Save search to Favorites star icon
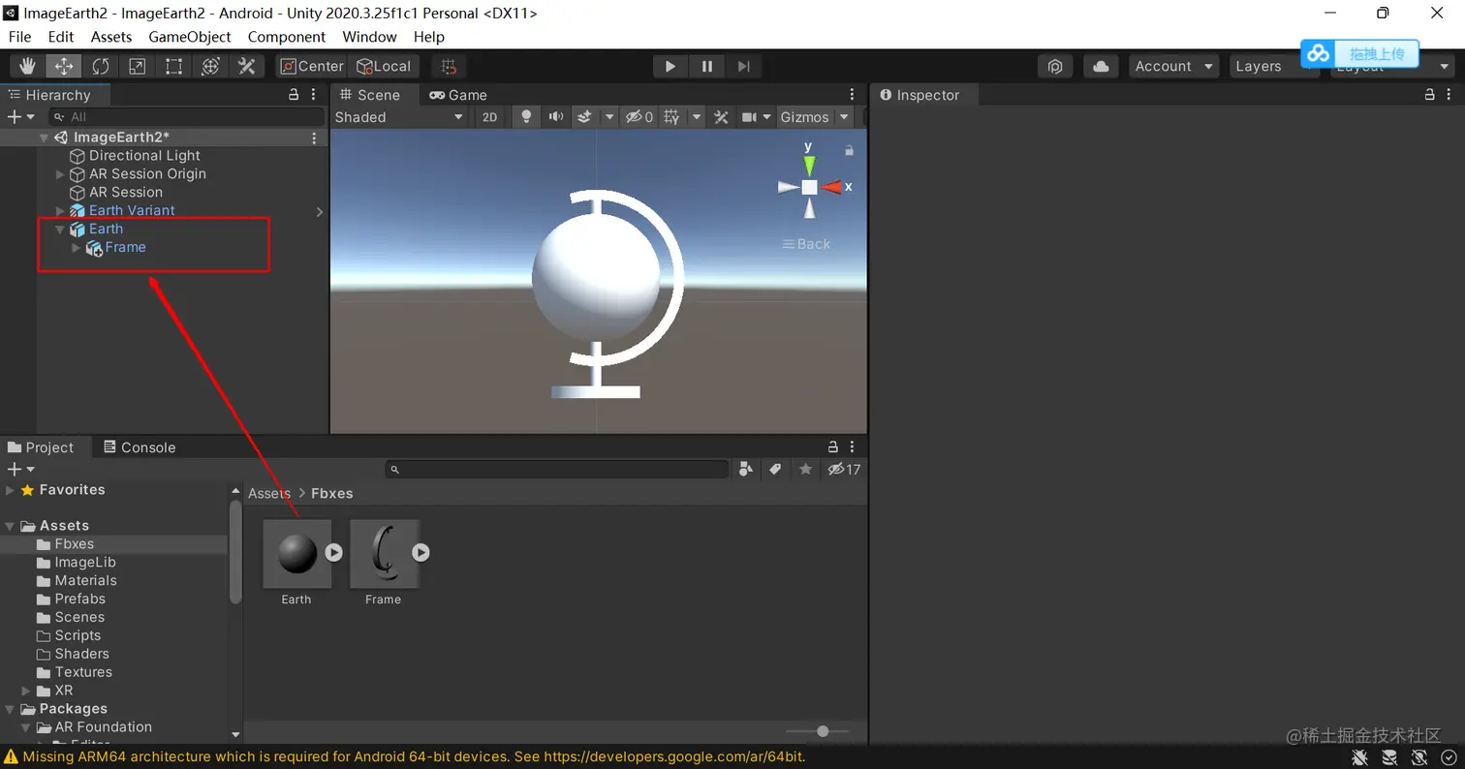Viewport: 1465px width, 769px height. pos(805,470)
